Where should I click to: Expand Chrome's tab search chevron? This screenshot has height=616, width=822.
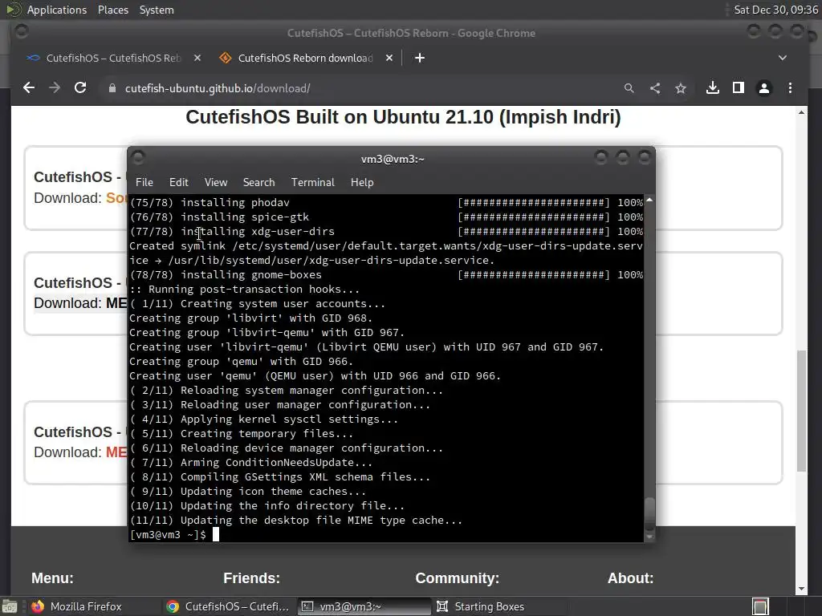783,58
